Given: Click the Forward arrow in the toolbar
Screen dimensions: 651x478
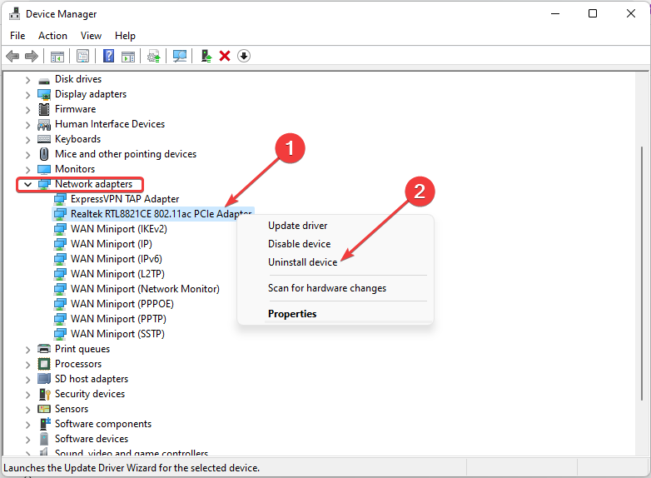Looking at the screenshot, I should (x=32, y=56).
